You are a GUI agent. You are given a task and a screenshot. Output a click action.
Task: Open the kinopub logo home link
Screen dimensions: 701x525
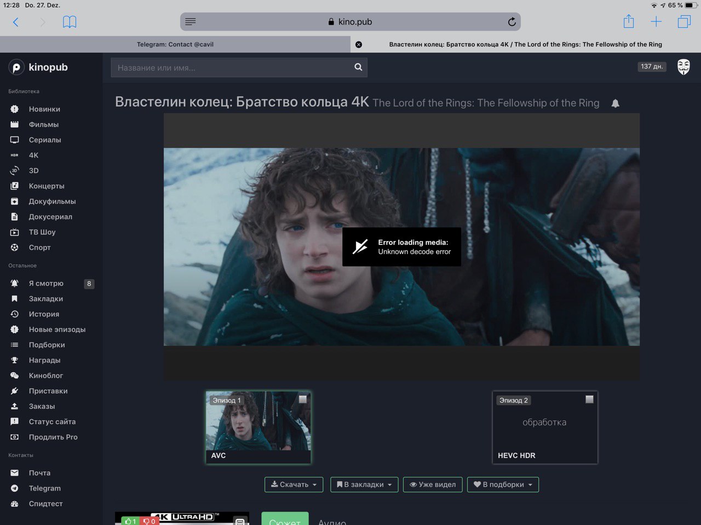click(x=38, y=67)
